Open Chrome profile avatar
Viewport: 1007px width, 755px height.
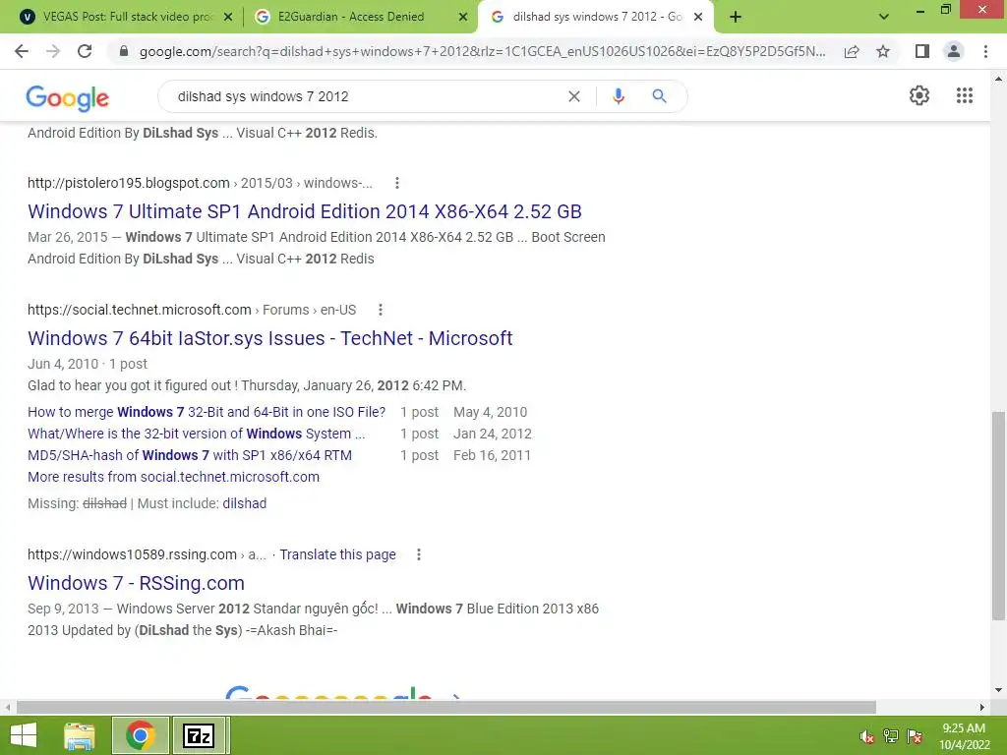tap(954, 51)
